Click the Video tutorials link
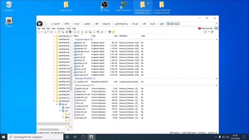The width and height of the screenshot is (249, 140). tap(207, 28)
